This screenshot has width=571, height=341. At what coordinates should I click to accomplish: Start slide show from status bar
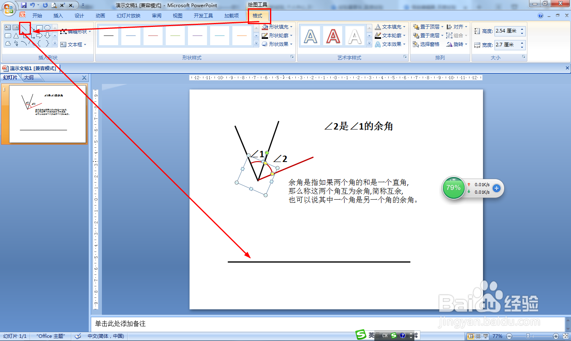tap(486, 336)
